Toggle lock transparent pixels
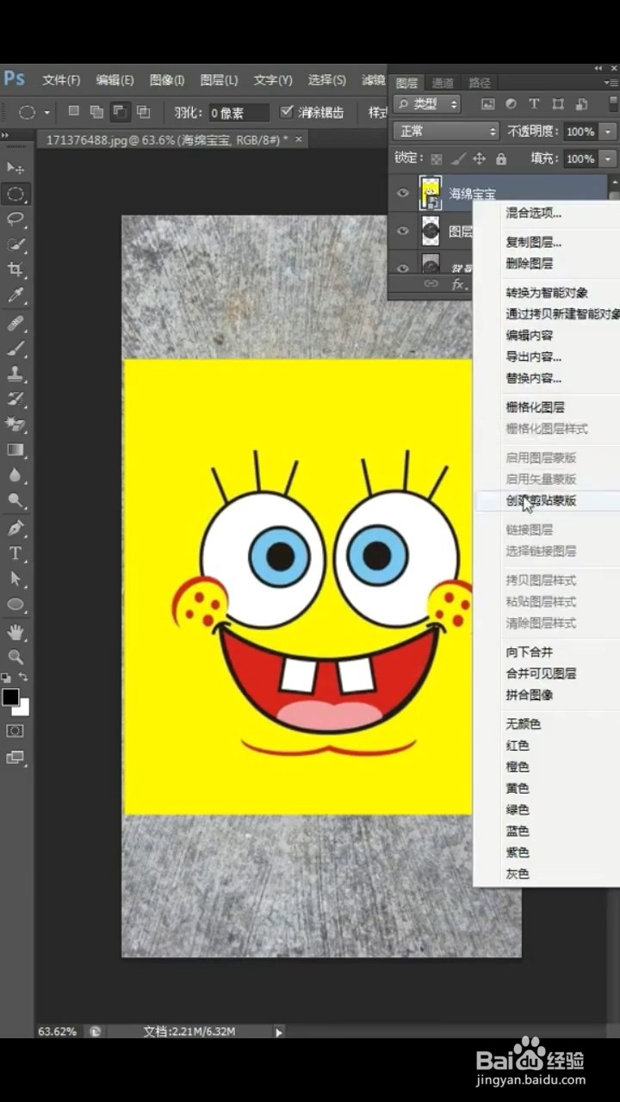The height and width of the screenshot is (1102, 620). pos(437,158)
